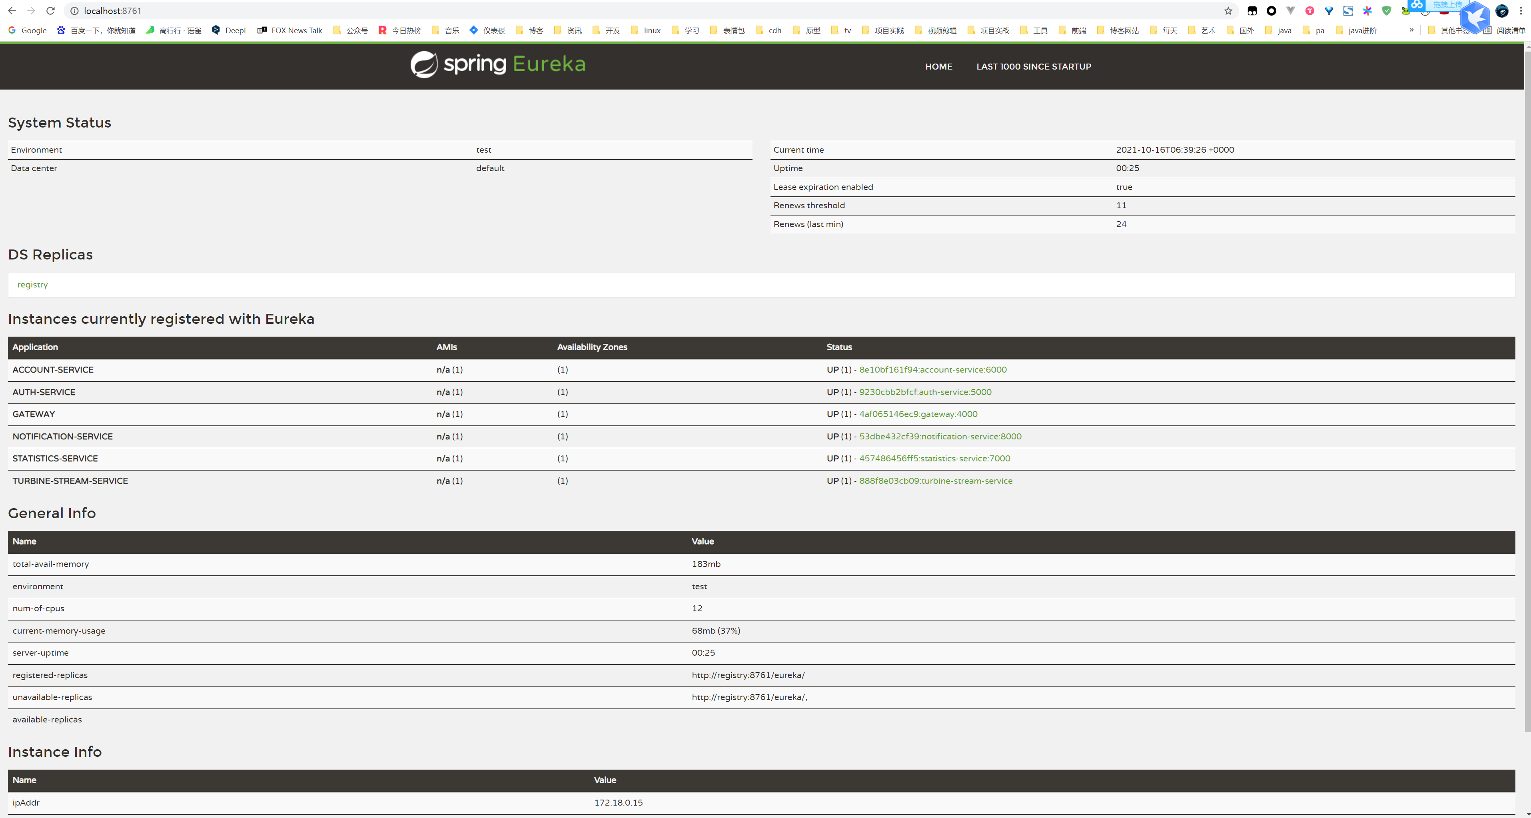Screen dimensions: 1531x818
Task: View site information icon in address bar
Action: pyautogui.click(x=74, y=11)
